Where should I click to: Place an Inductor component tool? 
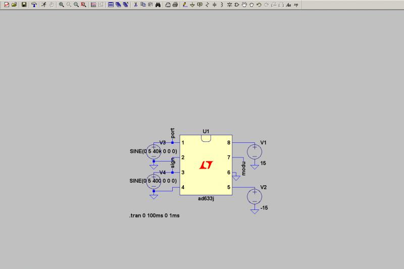222,5
